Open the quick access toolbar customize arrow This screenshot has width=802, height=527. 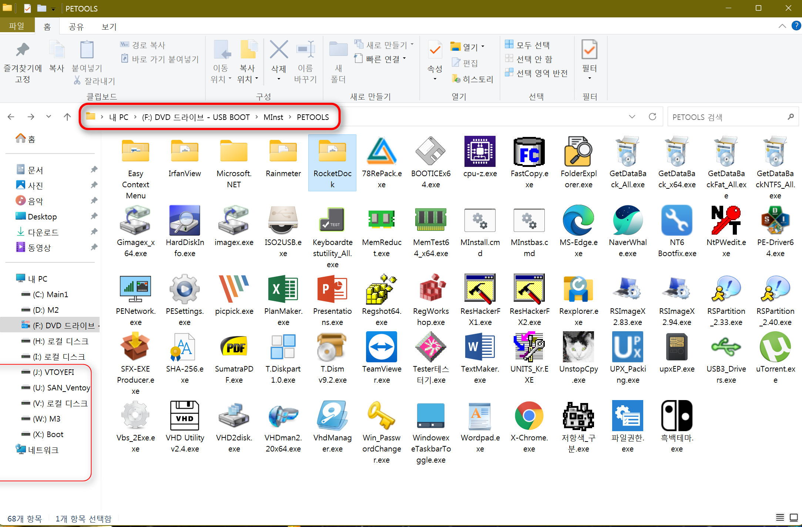(53, 9)
